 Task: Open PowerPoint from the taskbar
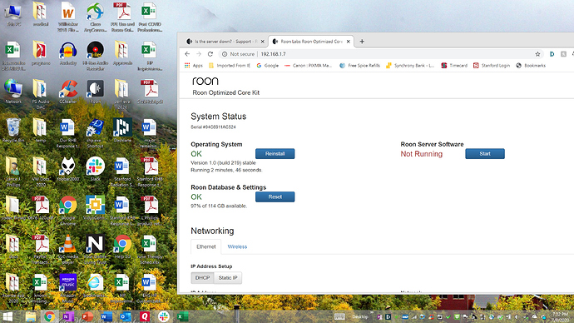tap(87, 316)
